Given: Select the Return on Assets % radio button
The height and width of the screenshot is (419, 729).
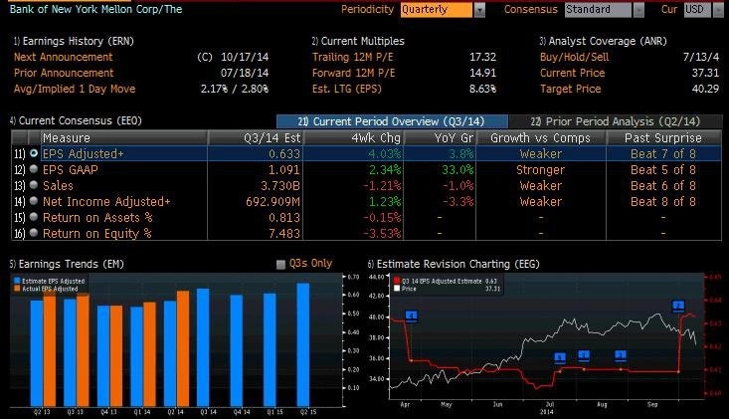Looking at the screenshot, I should tap(34, 217).
